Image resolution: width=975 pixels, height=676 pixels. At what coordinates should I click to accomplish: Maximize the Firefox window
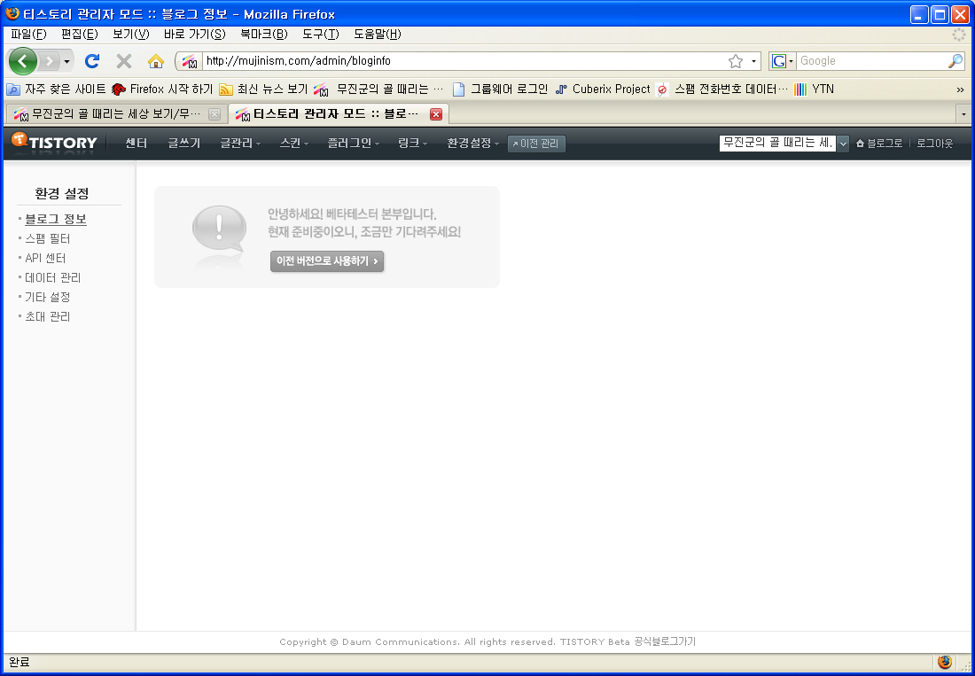click(940, 14)
